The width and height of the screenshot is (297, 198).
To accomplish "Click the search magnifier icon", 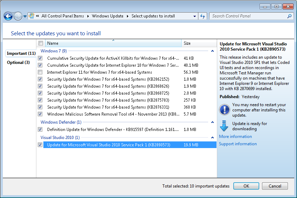I will (289, 16).
